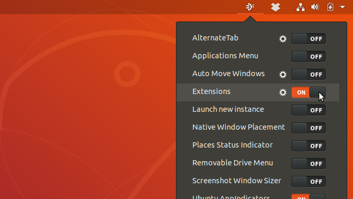The height and width of the screenshot is (199, 353).
Task: Click the Ubuntu AppIndicators entry
Action: [x=231, y=197]
